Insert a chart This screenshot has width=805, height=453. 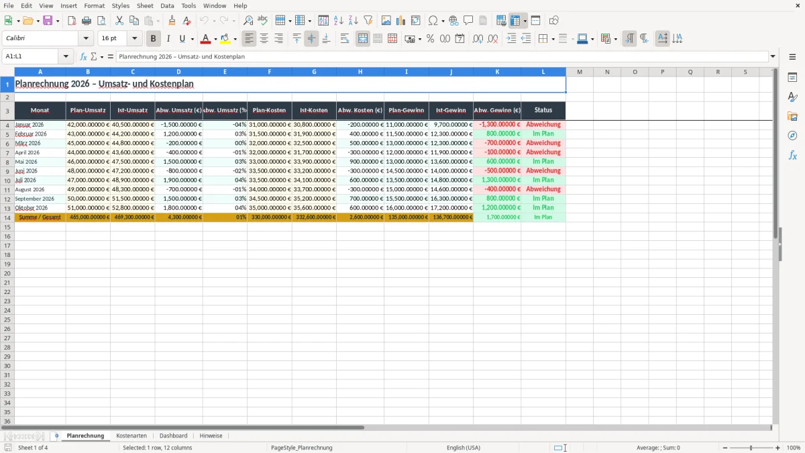(x=401, y=21)
